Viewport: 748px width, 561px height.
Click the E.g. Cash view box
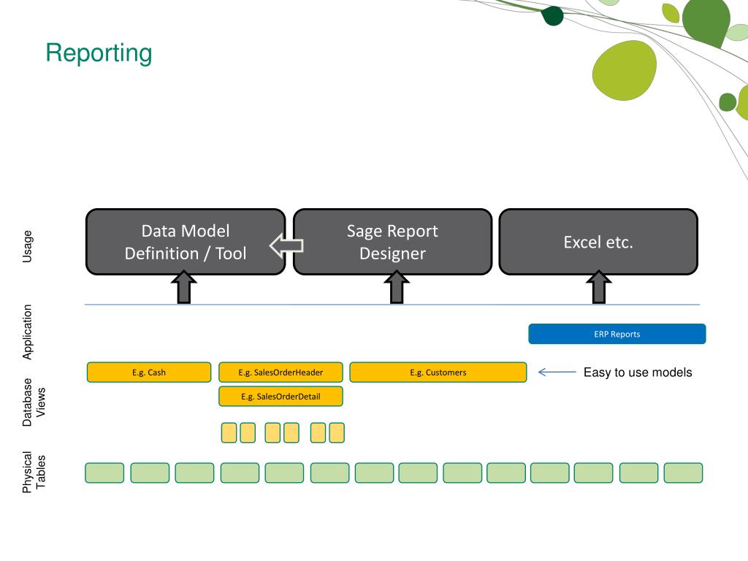coord(149,373)
